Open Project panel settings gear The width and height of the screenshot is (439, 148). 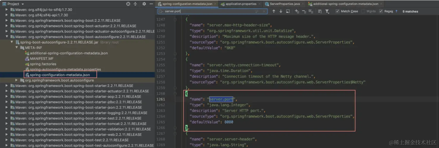[x=144, y=4]
